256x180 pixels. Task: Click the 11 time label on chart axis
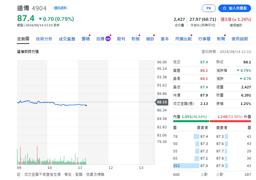[80, 168]
